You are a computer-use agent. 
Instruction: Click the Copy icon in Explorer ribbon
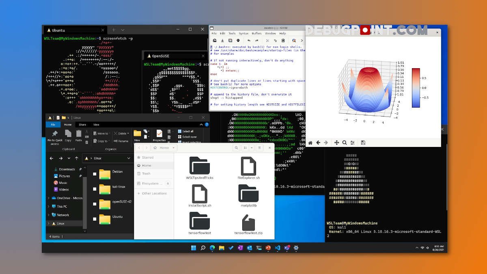[x=68, y=135]
